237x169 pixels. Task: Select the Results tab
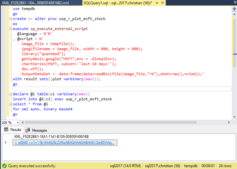coord(13,130)
